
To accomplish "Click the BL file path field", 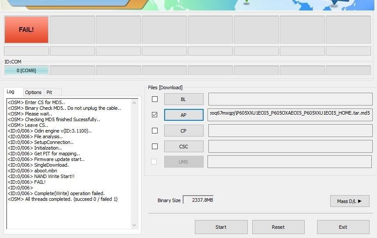I will pos(290,99).
